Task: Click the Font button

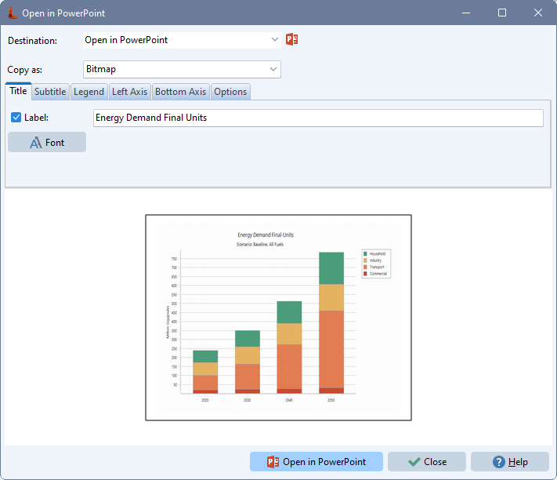Action: click(47, 143)
